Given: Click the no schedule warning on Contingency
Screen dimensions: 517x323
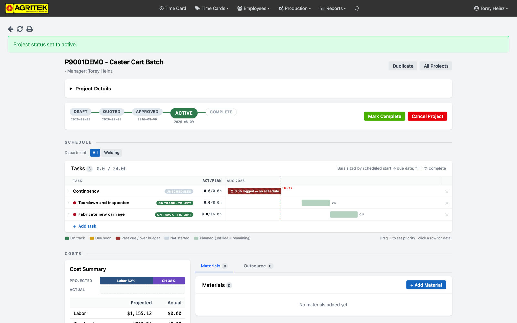Looking at the screenshot, I should [x=255, y=191].
